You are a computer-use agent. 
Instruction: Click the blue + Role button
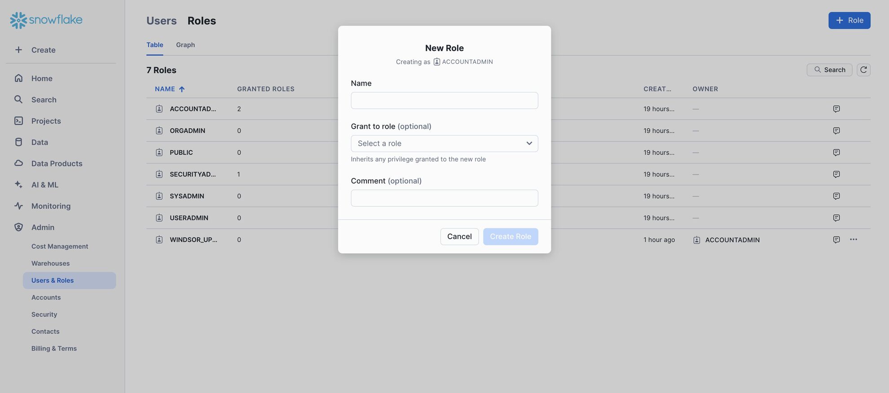[x=849, y=20]
